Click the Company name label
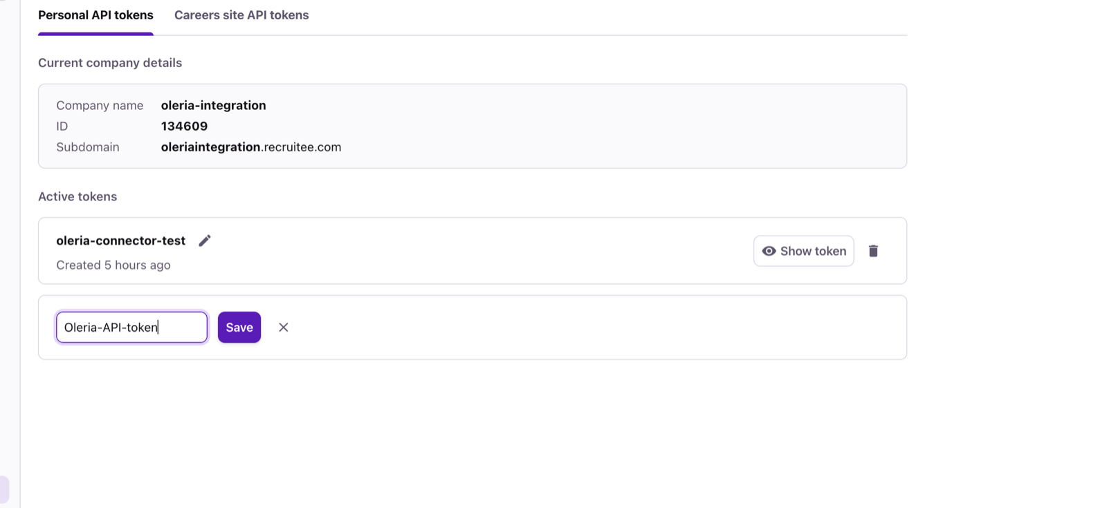Screen dimensions: 1107x508 [x=100, y=105]
